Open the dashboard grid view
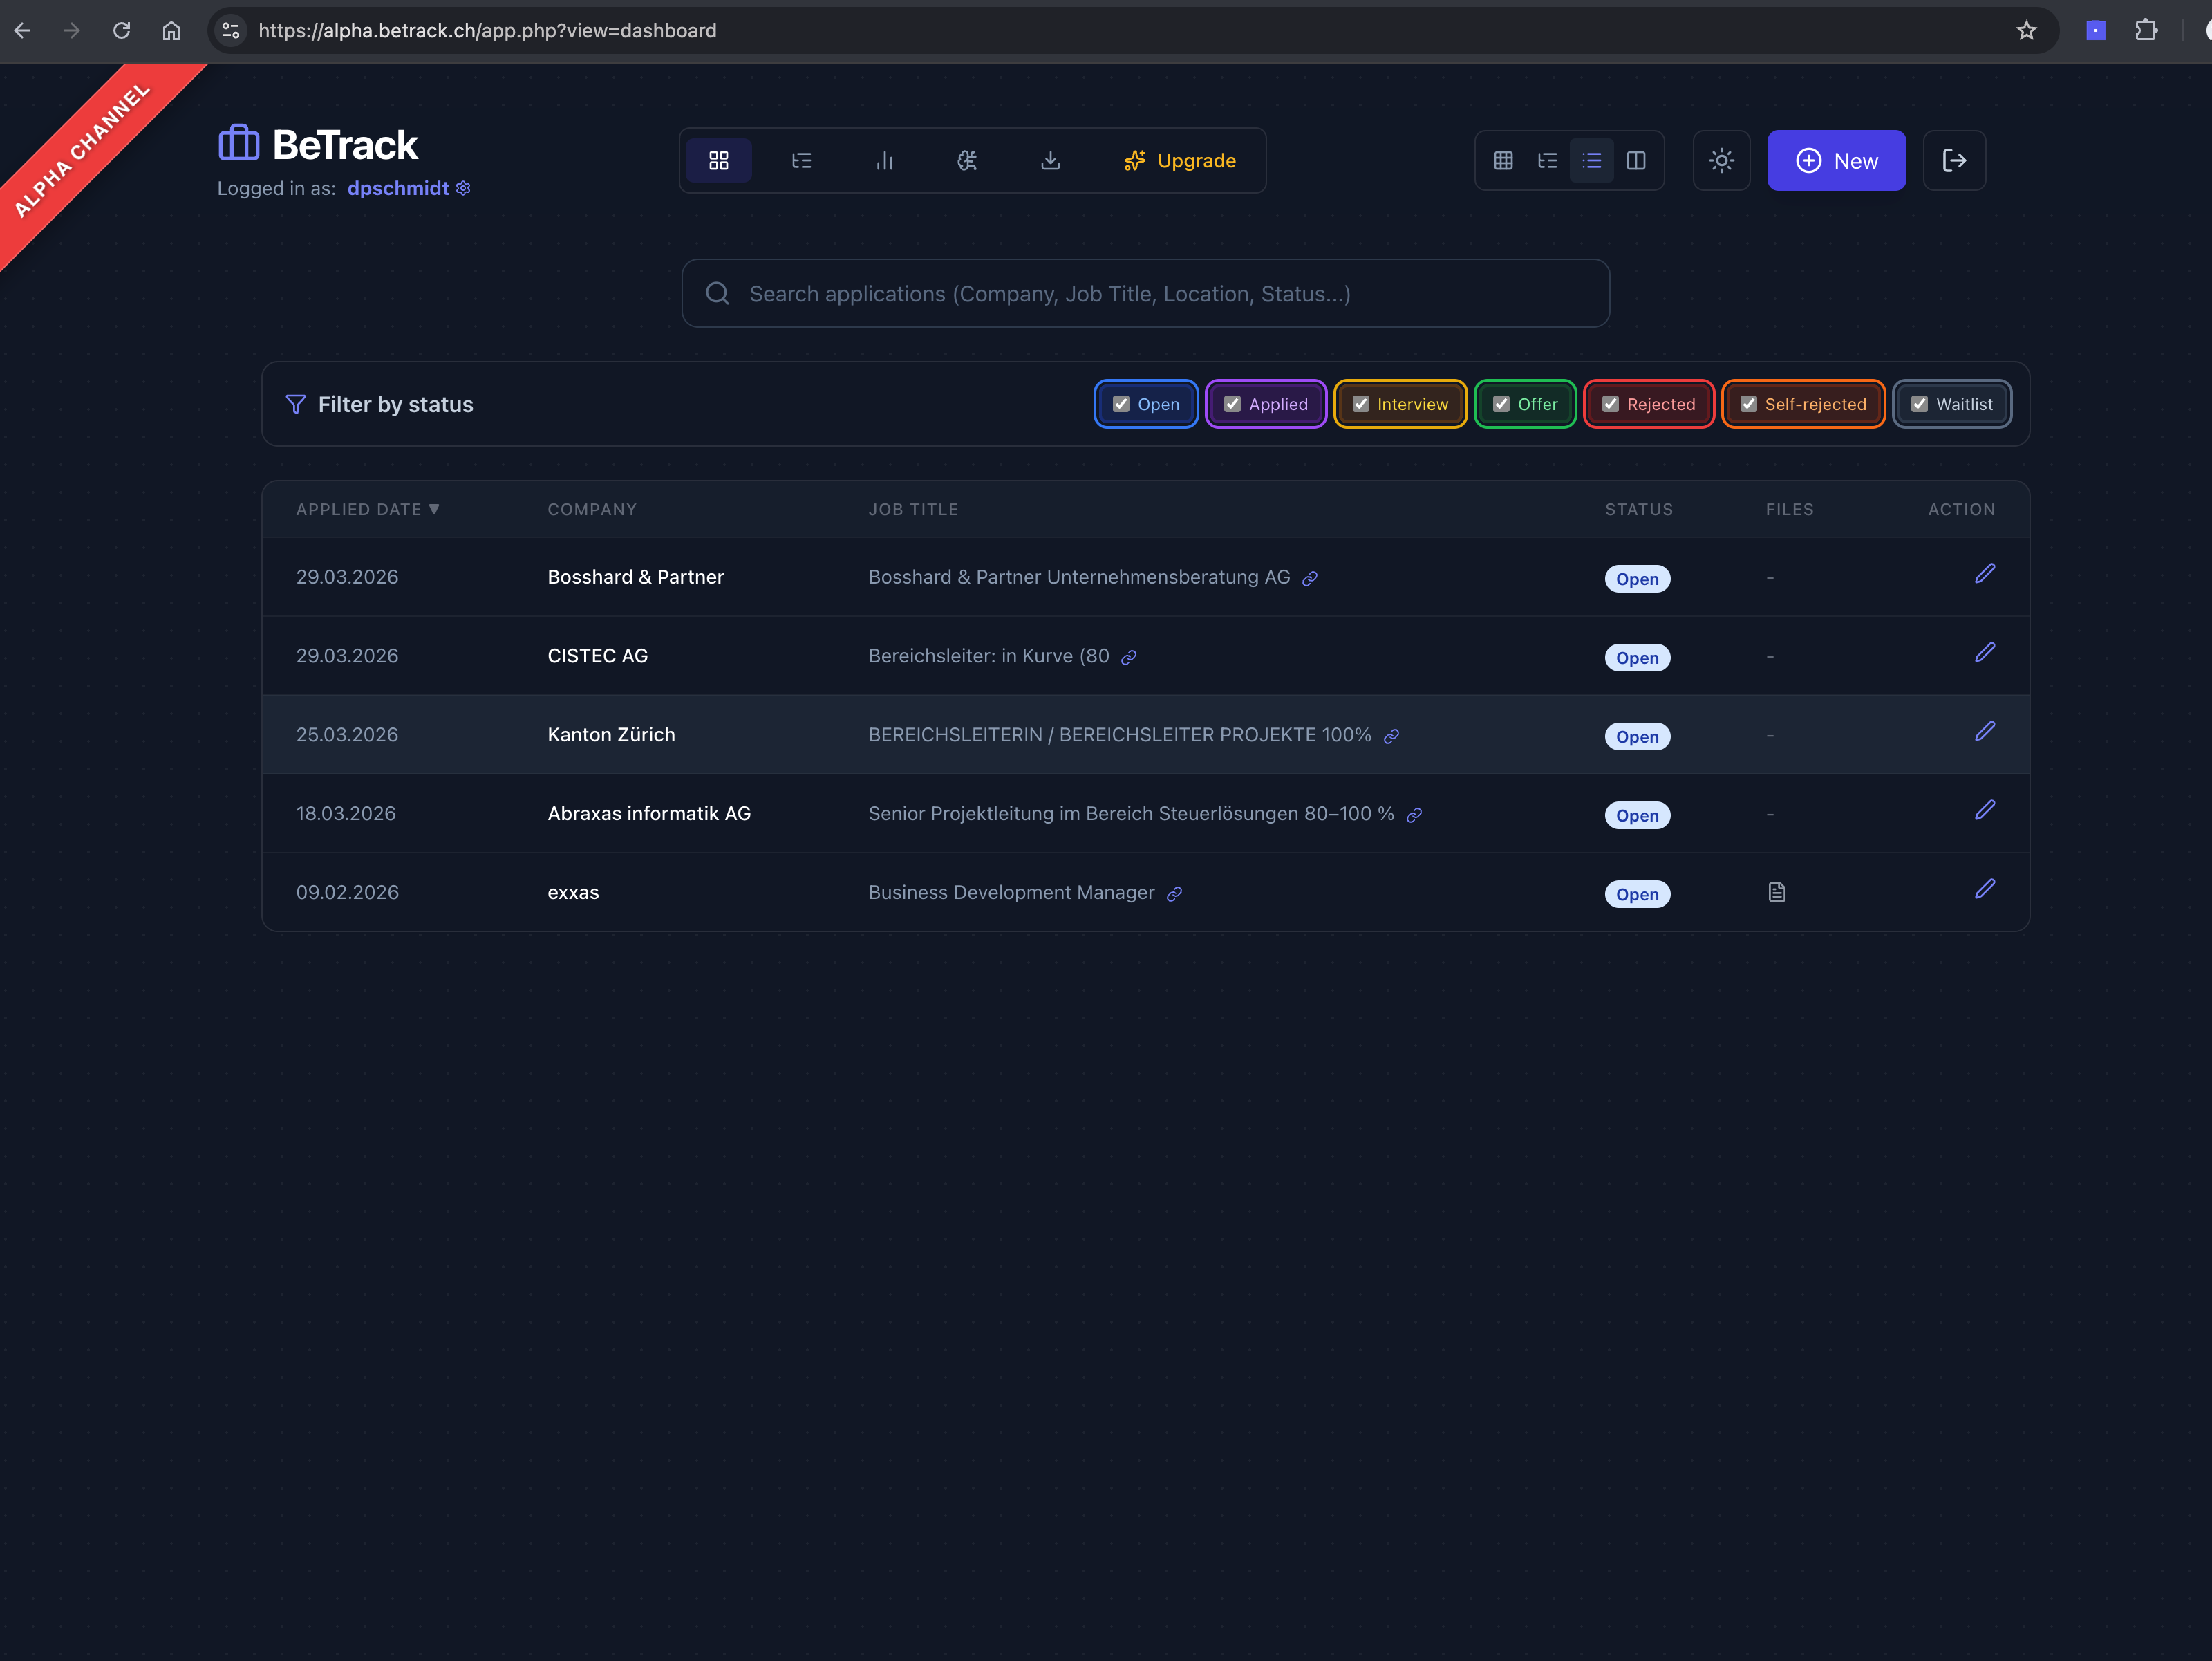Viewport: 2212px width, 1661px height. pyautogui.click(x=719, y=160)
